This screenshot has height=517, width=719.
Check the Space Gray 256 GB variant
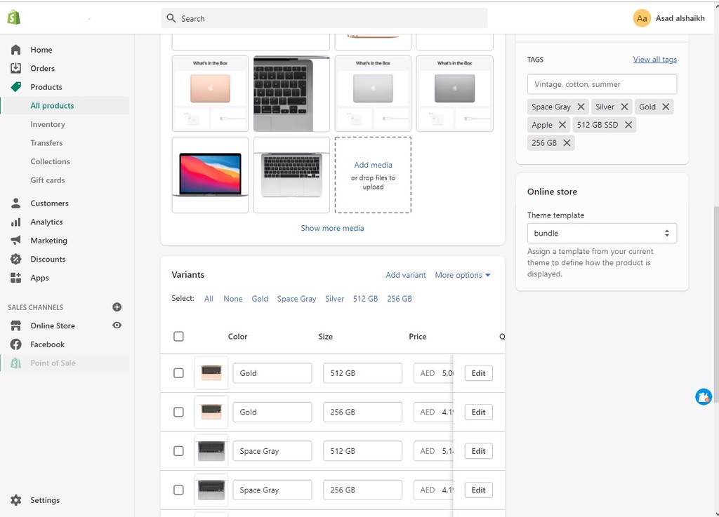[179, 490]
